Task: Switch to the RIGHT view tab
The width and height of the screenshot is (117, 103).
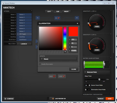Action: [66, 11]
